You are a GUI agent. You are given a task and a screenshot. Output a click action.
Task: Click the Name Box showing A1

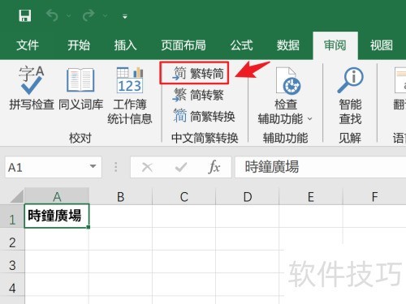(54, 167)
